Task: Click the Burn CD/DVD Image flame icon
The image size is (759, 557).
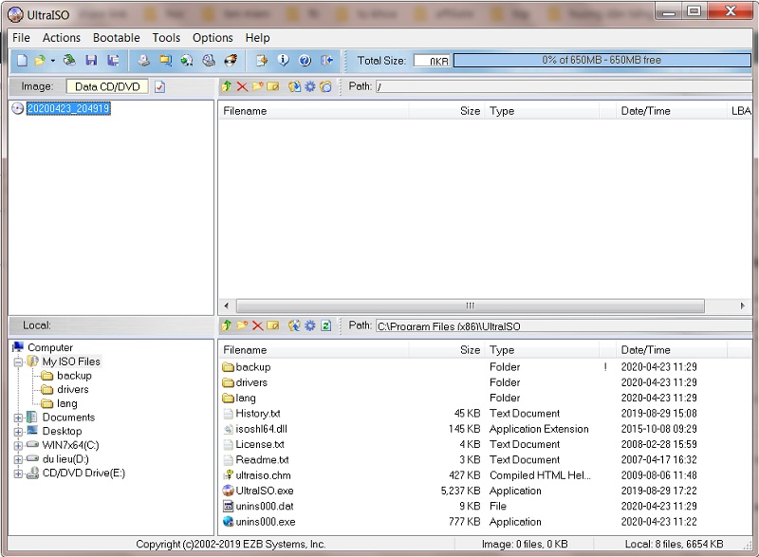Action: pyautogui.click(x=231, y=60)
